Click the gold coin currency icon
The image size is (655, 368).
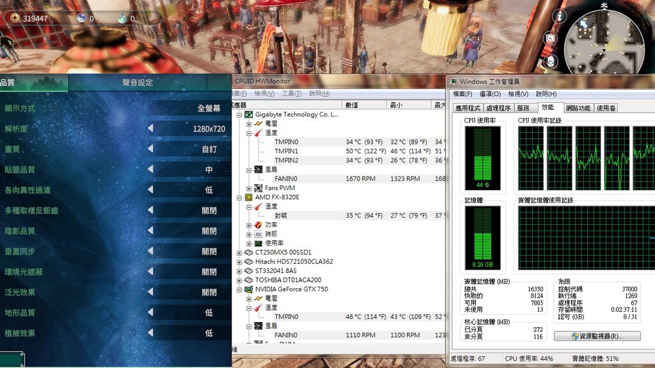click(15, 18)
